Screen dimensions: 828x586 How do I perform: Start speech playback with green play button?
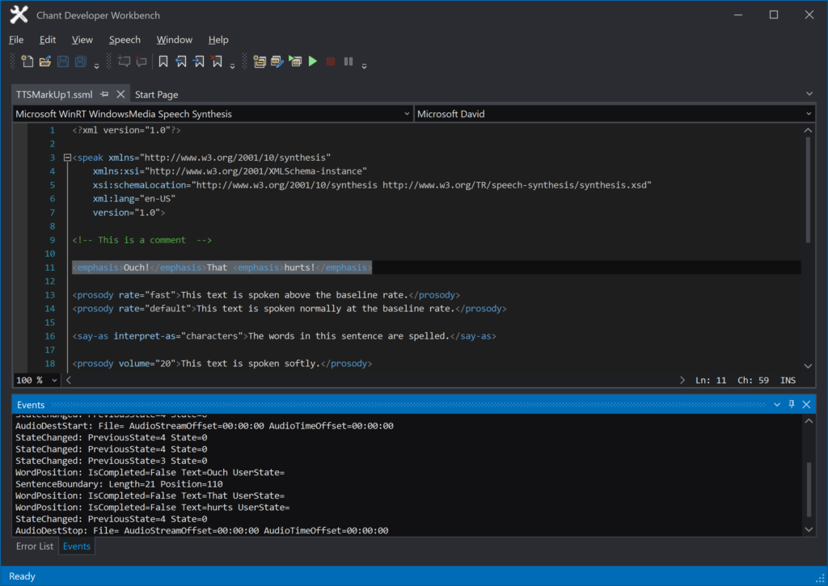(313, 61)
